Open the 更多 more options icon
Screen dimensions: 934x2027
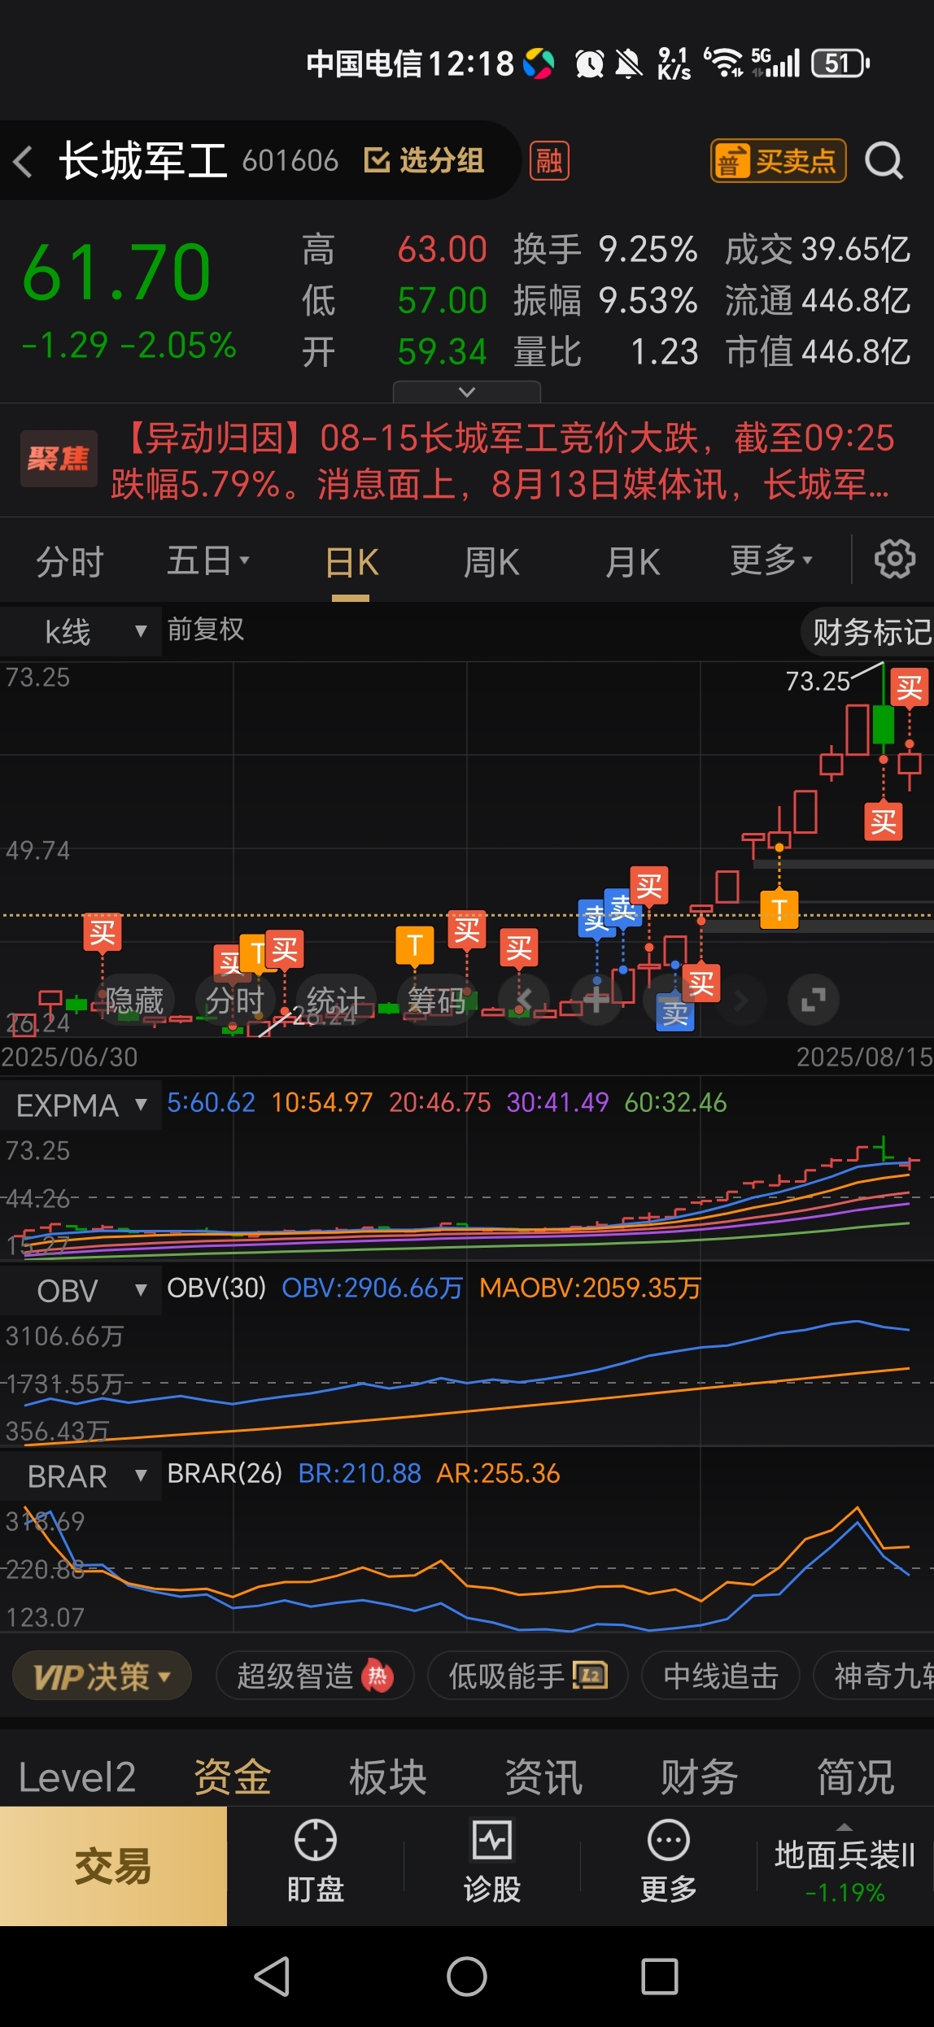669,1863
